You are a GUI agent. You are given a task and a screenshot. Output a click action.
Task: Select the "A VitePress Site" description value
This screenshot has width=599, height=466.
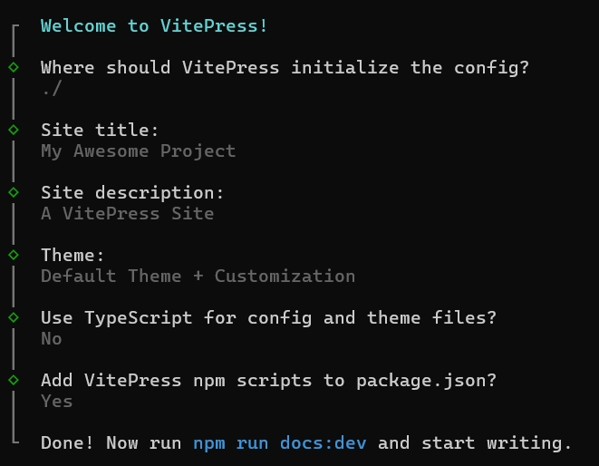pos(127,214)
